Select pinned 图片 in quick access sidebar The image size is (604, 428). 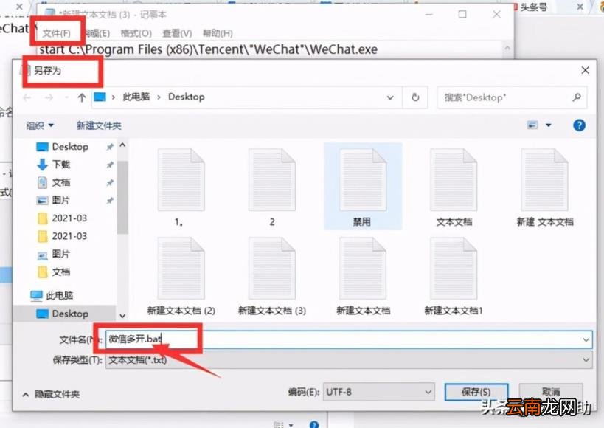[61, 200]
